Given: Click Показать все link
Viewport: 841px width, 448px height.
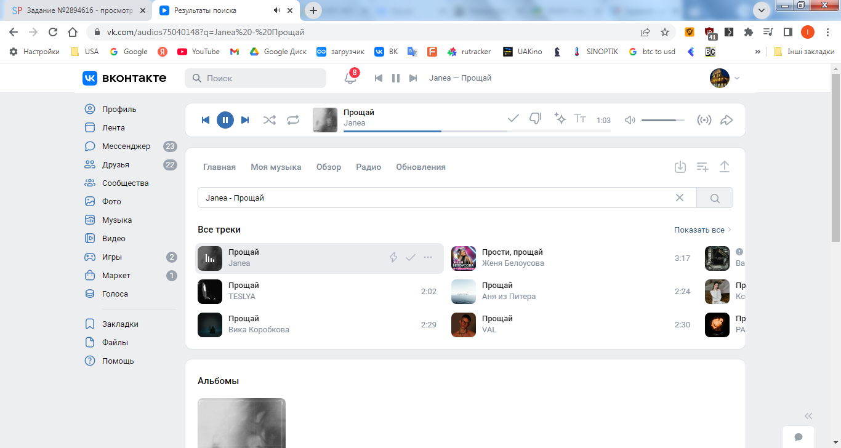Looking at the screenshot, I should (703, 230).
